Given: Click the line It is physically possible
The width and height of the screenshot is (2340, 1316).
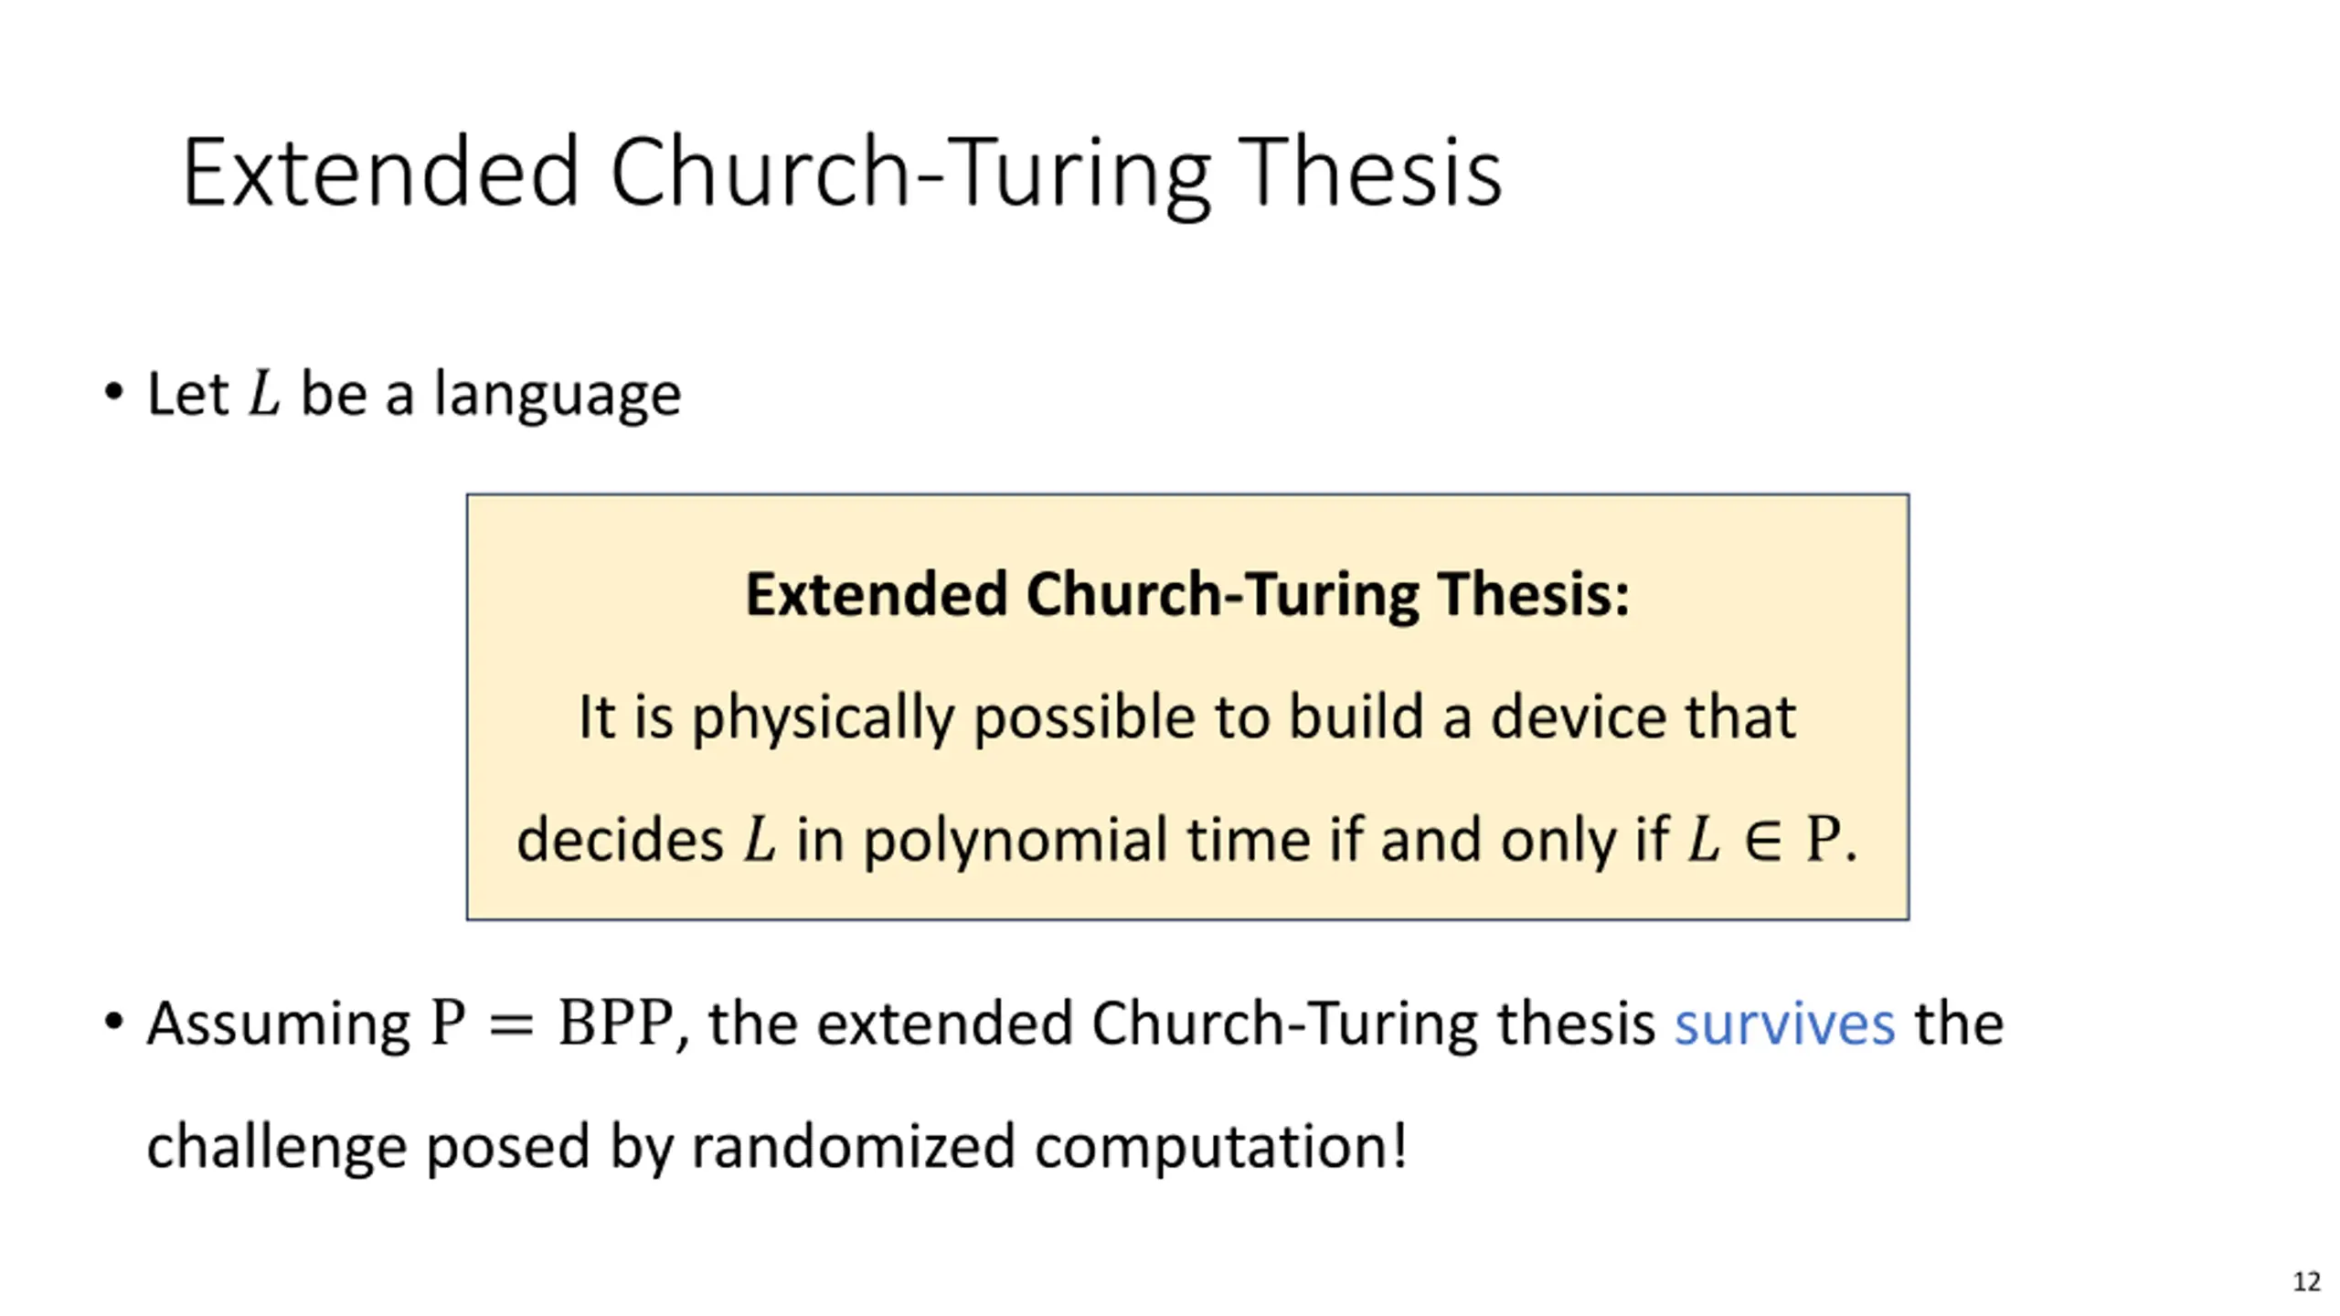Looking at the screenshot, I should click(1187, 716).
